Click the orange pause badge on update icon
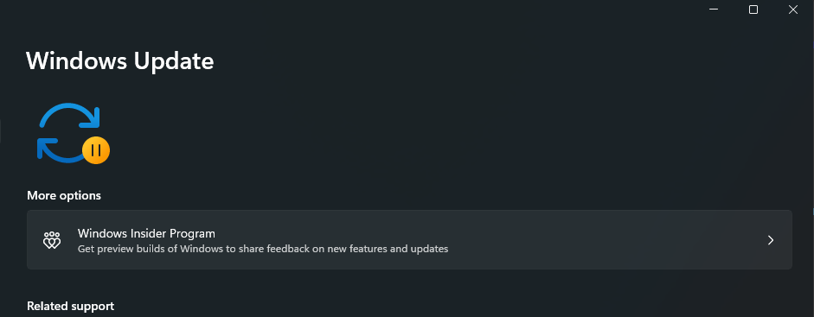This screenshot has height=317, width=814. click(96, 151)
